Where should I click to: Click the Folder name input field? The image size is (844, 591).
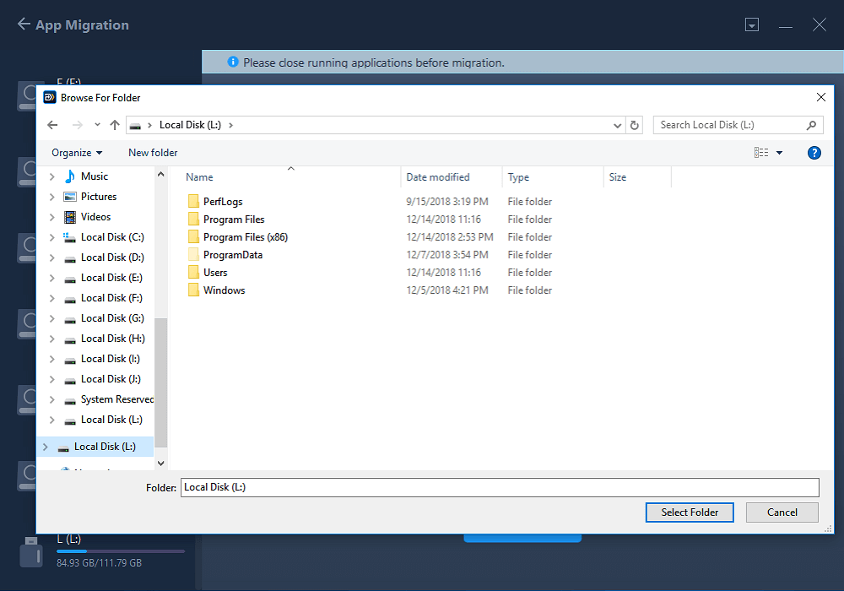pyautogui.click(x=500, y=488)
